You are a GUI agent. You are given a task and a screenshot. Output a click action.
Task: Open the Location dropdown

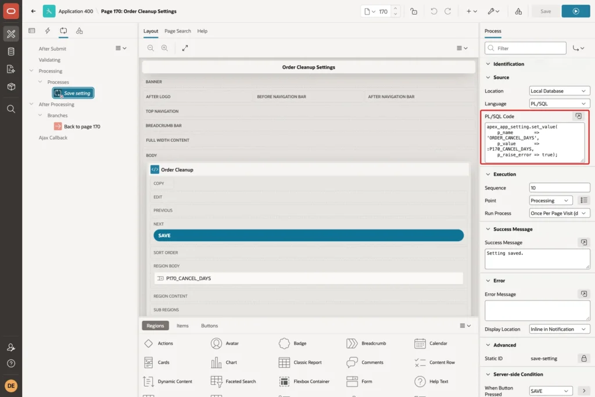click(x=560, y=91)
